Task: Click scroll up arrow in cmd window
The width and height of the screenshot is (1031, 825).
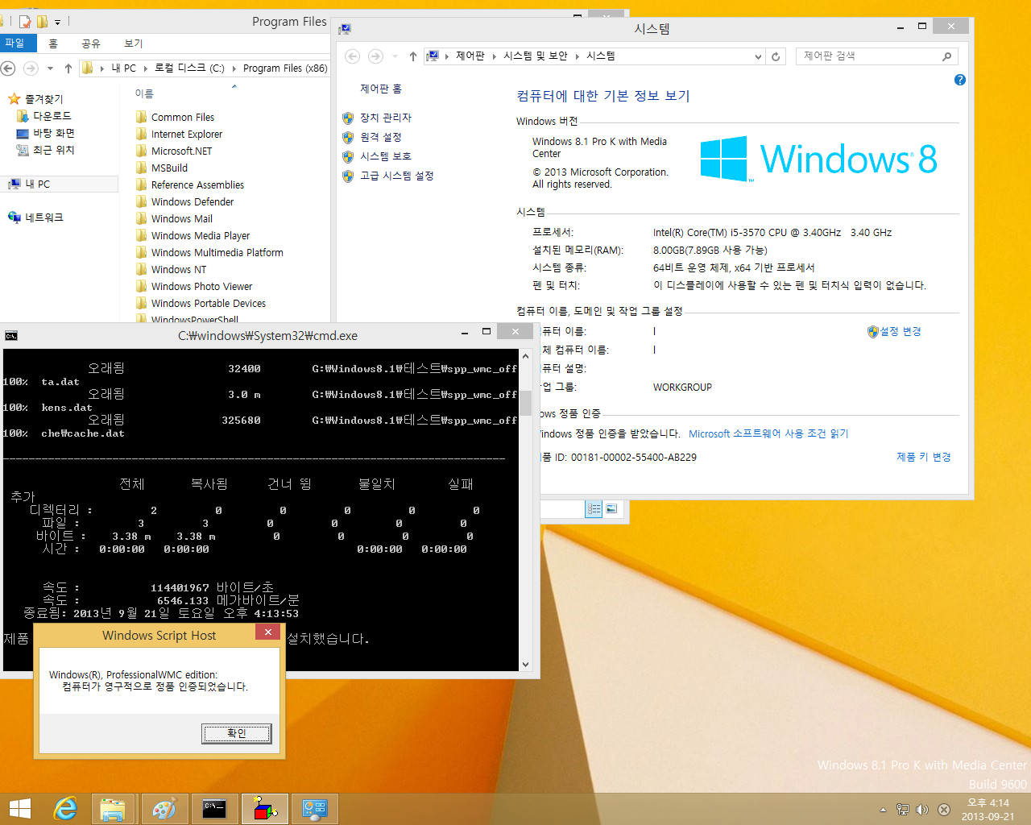Action: pyautogui.click(x=525, y=355)
